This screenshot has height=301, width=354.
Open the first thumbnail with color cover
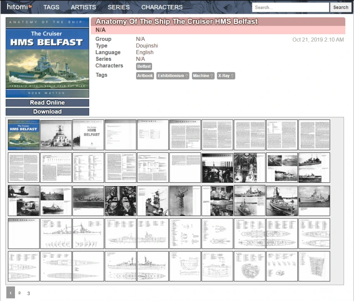coord(24,135)
